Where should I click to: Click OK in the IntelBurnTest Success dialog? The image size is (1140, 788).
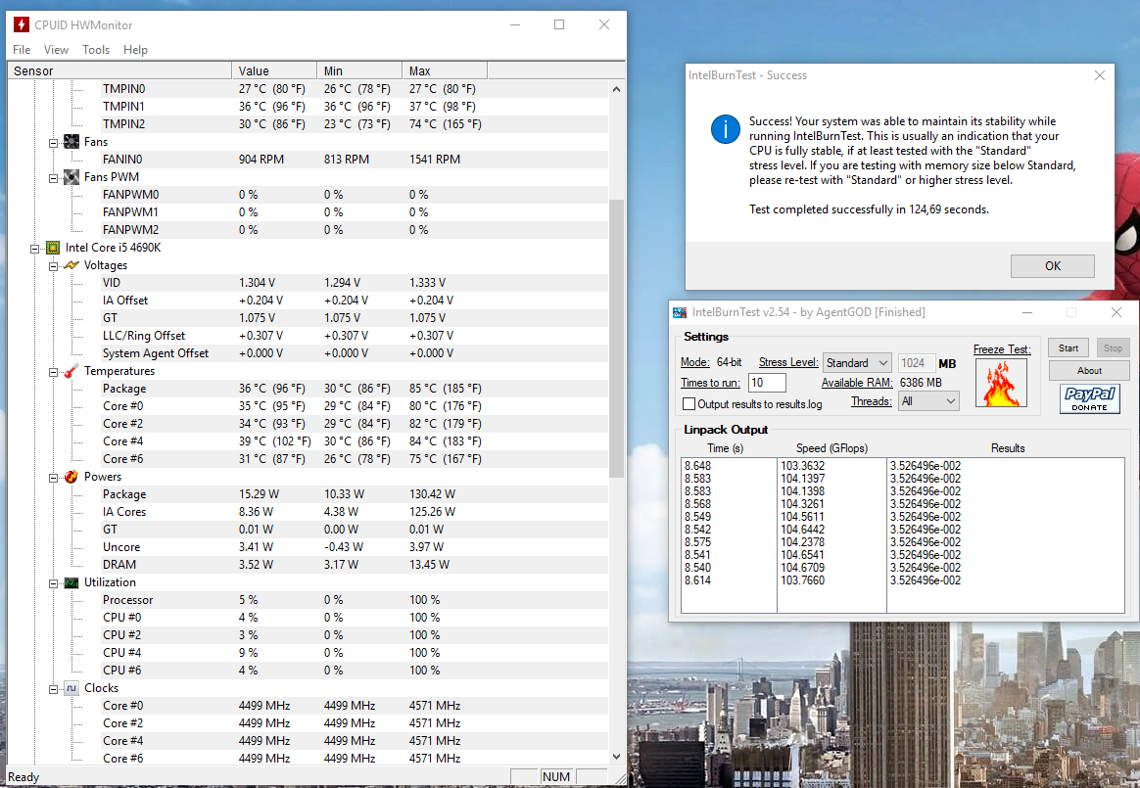click(1052, 266)
